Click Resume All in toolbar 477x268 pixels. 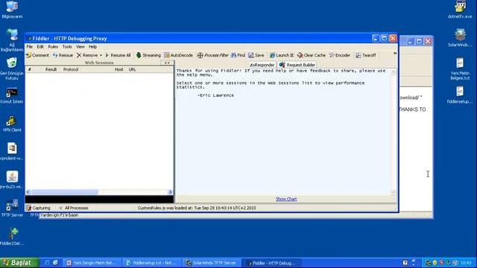coord(118,55)
